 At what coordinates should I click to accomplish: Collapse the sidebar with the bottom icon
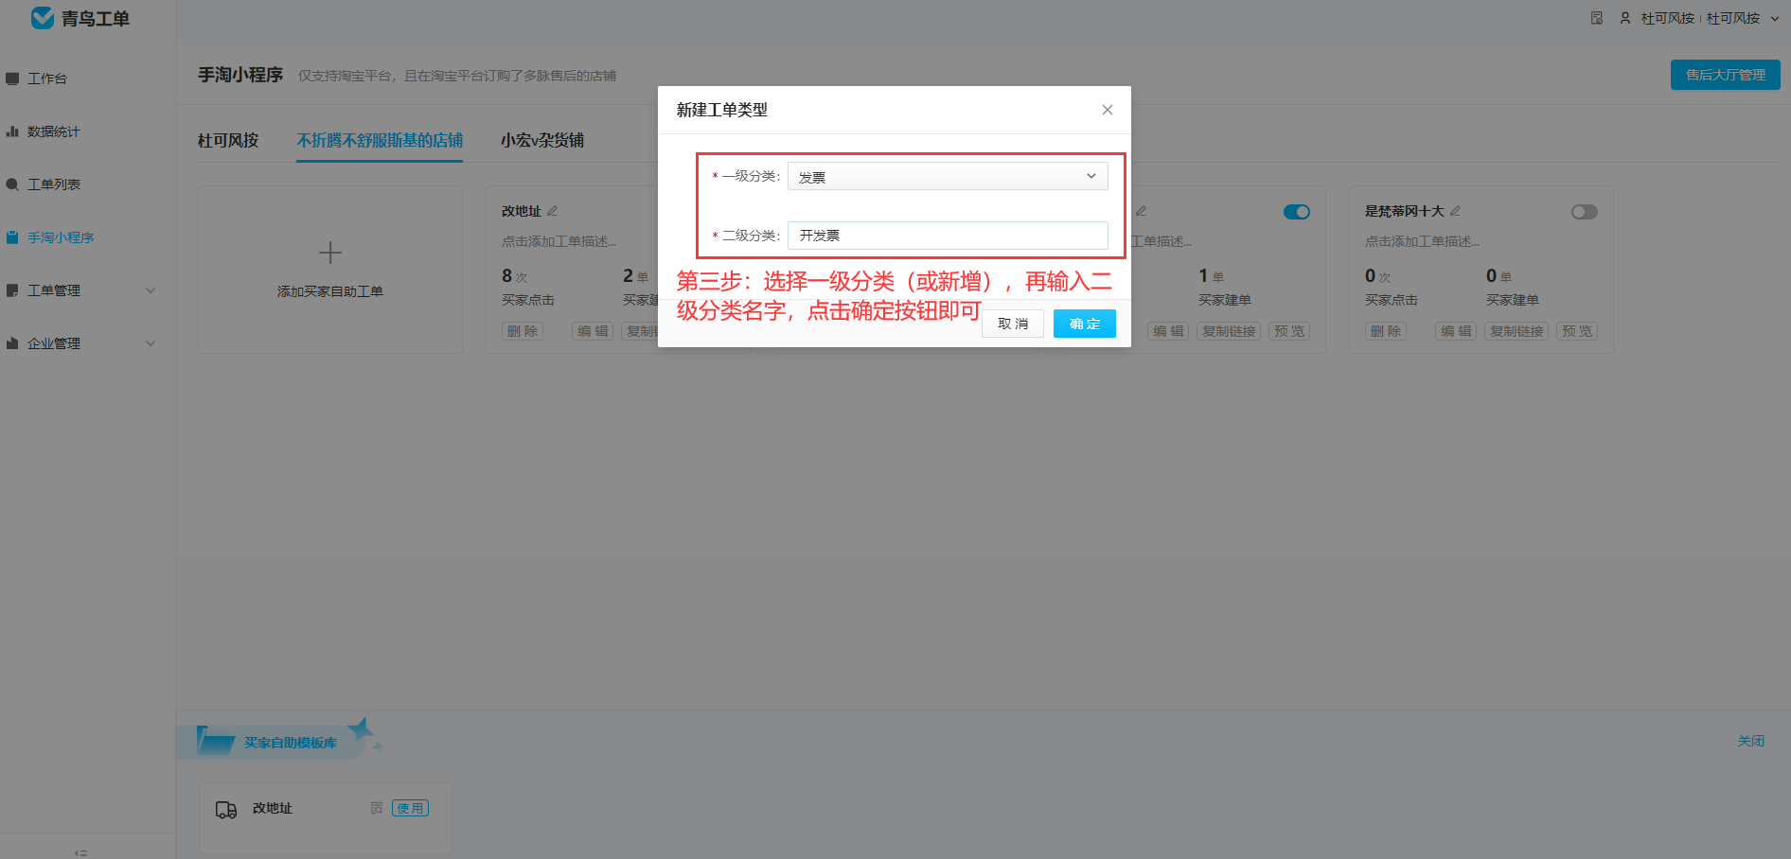(80, 853)
